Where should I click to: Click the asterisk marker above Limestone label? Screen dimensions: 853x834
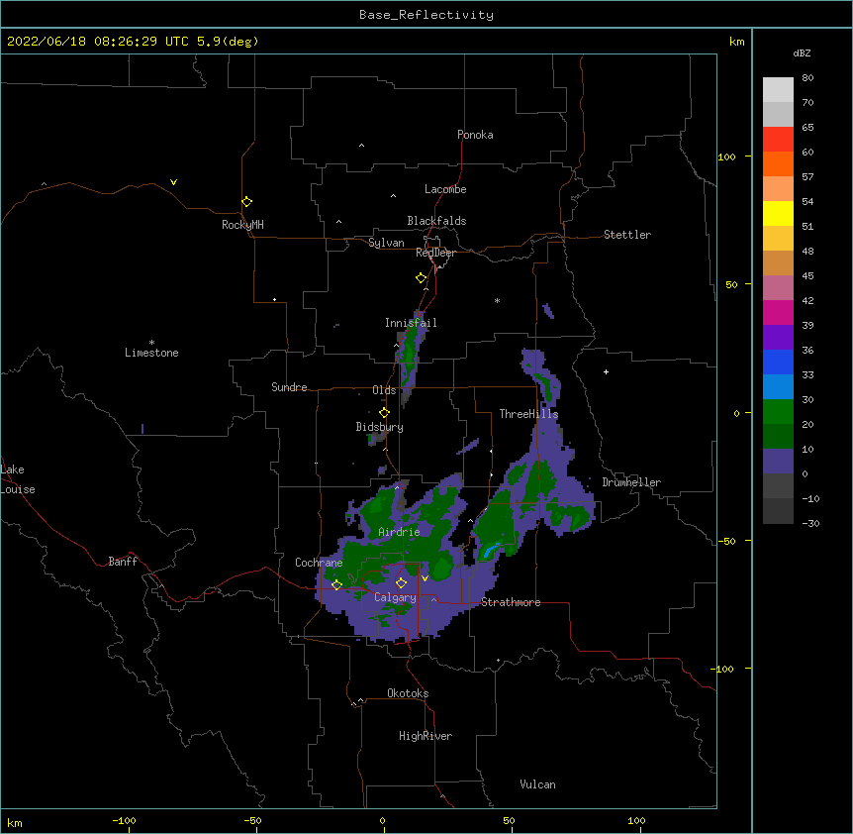tap(151, 343)
